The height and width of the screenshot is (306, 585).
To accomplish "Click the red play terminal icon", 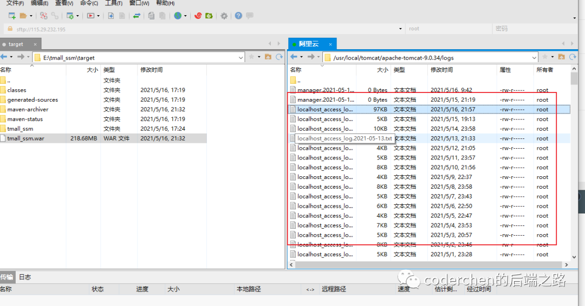I will click(90, 16).
